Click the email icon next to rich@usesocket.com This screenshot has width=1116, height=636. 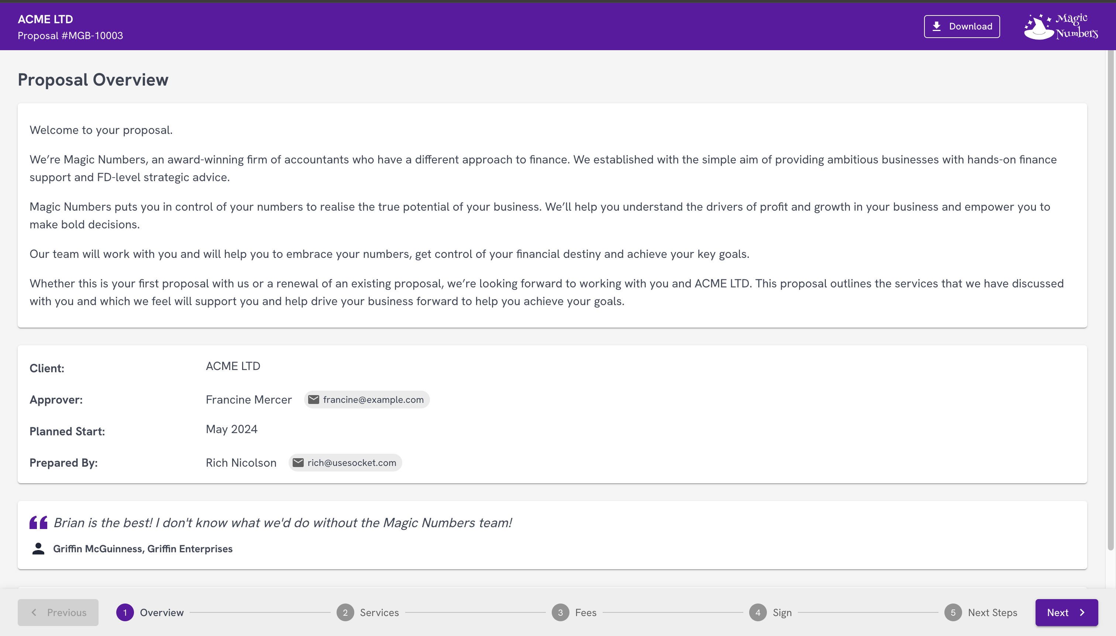coord(299,462)
